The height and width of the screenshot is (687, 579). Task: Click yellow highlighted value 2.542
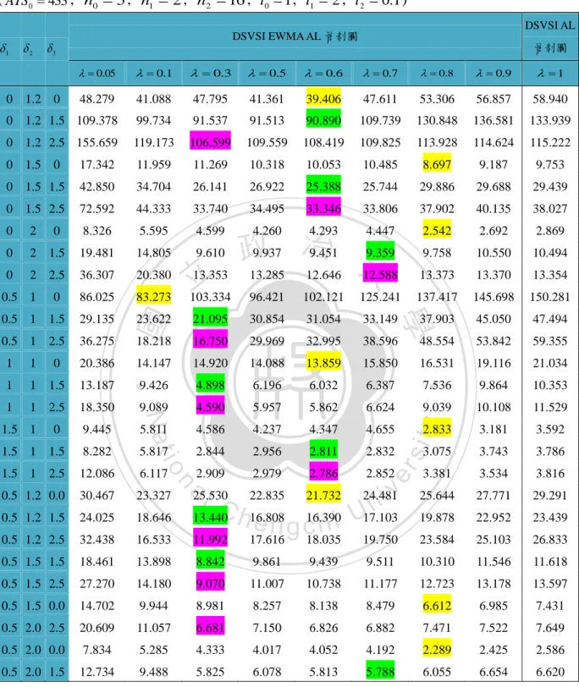click(437, 230)
